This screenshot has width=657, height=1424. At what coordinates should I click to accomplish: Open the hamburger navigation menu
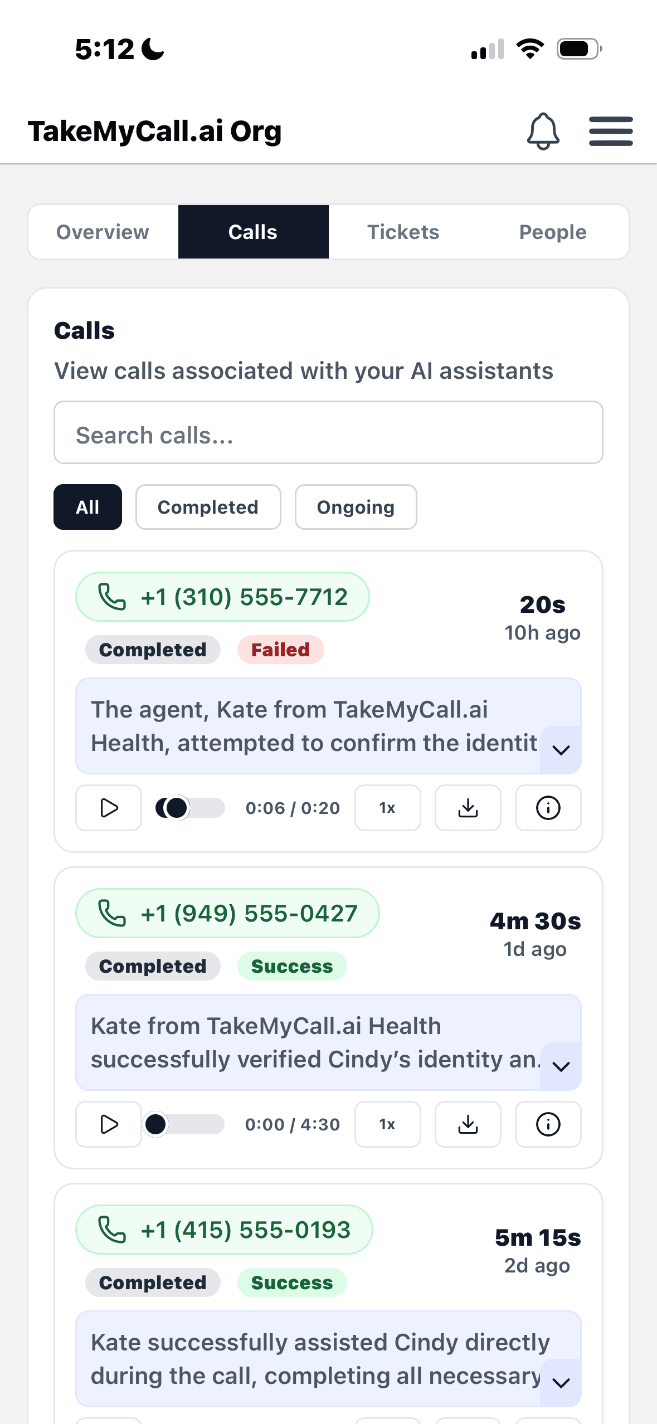611,131
